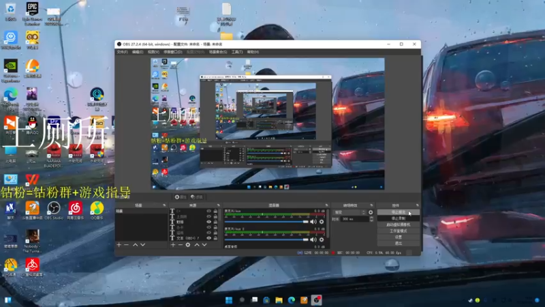
Task: Enable 工作室模式 studio mode
Action: click(399, 231)
